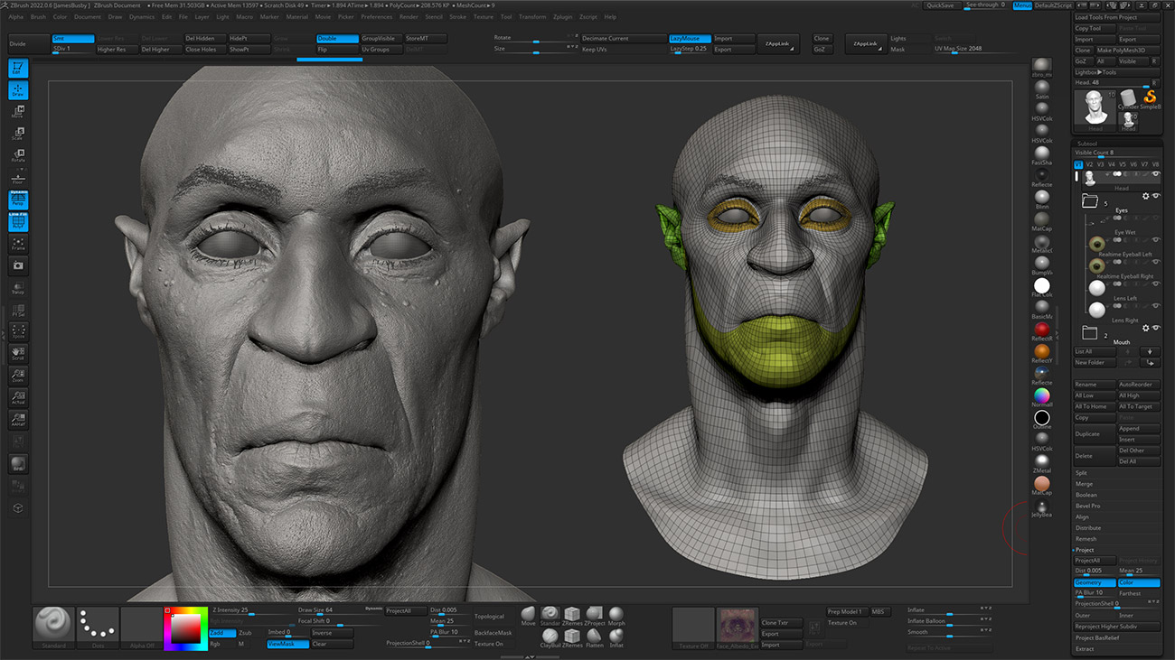1175x660 pixels.
Task: Hide the Eyes folder with eye icon
Action: coord(1155,196)
